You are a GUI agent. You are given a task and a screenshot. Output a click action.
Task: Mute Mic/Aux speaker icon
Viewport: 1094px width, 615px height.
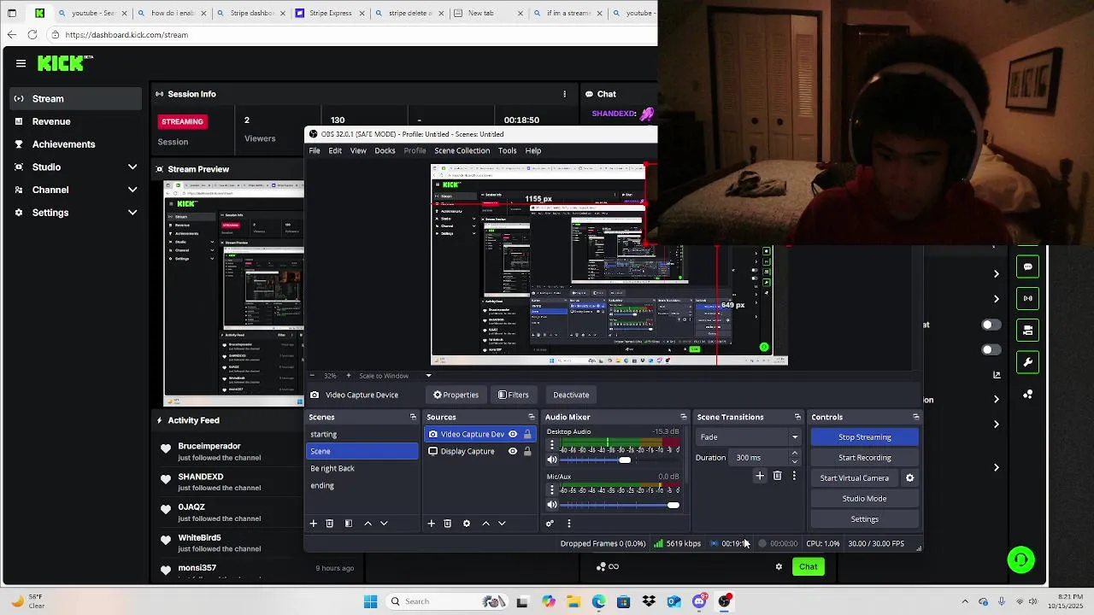pos(552,505)
